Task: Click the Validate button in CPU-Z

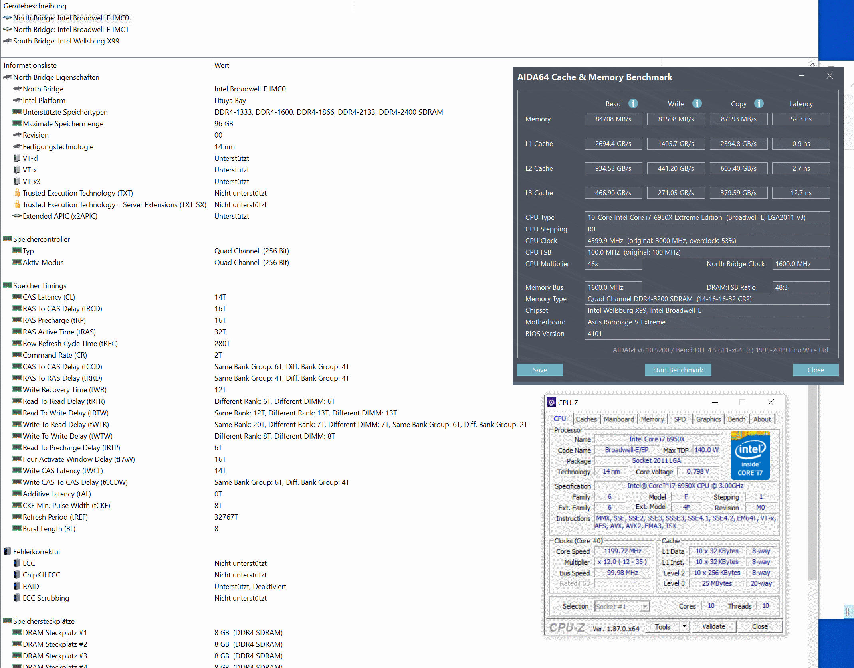Action: click(x=713, y=626)
